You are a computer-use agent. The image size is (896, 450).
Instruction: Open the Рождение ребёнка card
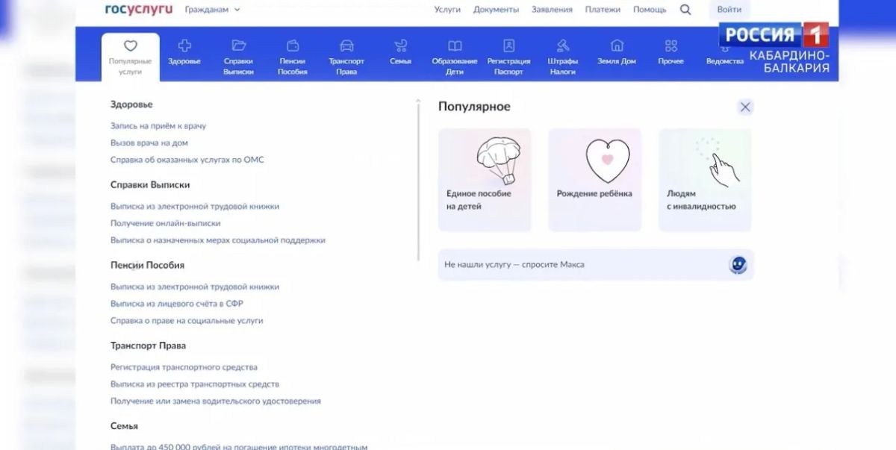coord(594,180)
